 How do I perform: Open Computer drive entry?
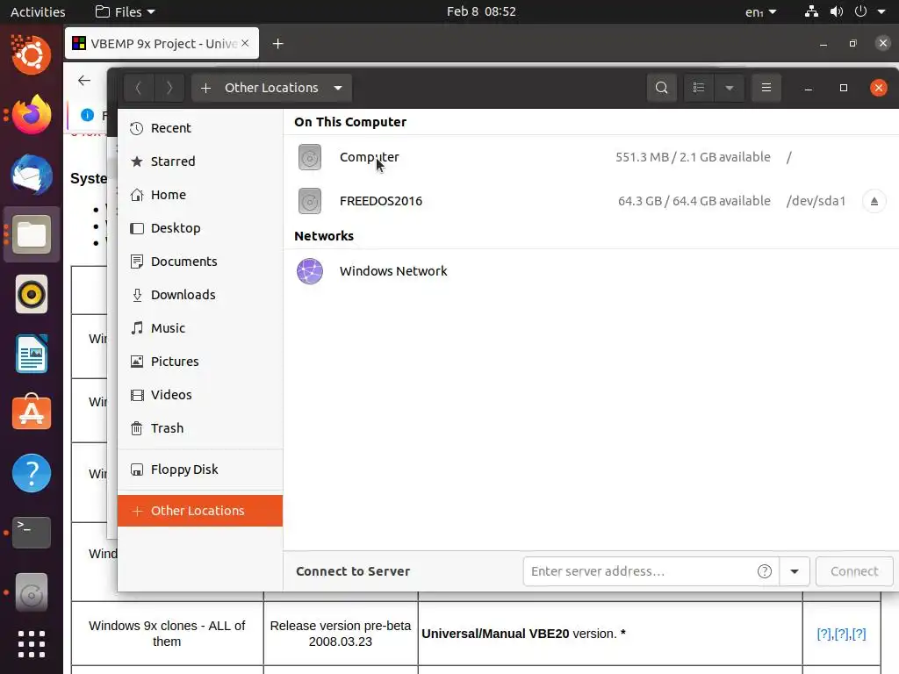click(x=591, y=157)
